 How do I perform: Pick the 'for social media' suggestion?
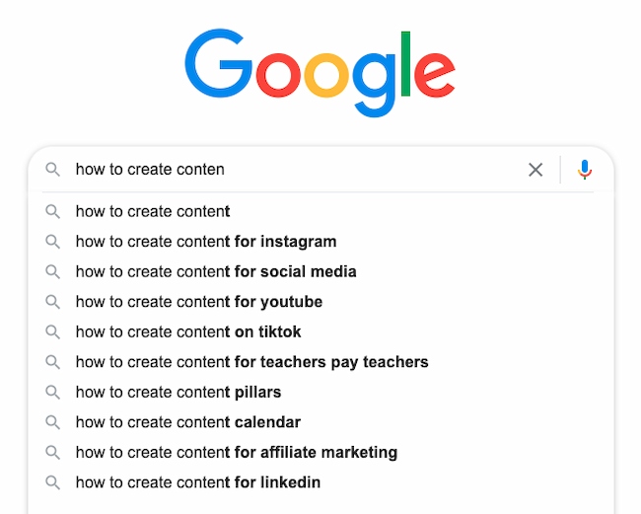tap(216, 271)
